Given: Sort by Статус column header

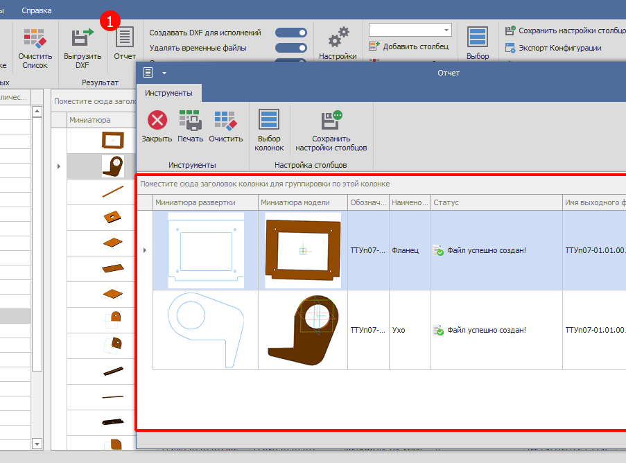Looking at the screenshot, I should click(x=496, y=202).
